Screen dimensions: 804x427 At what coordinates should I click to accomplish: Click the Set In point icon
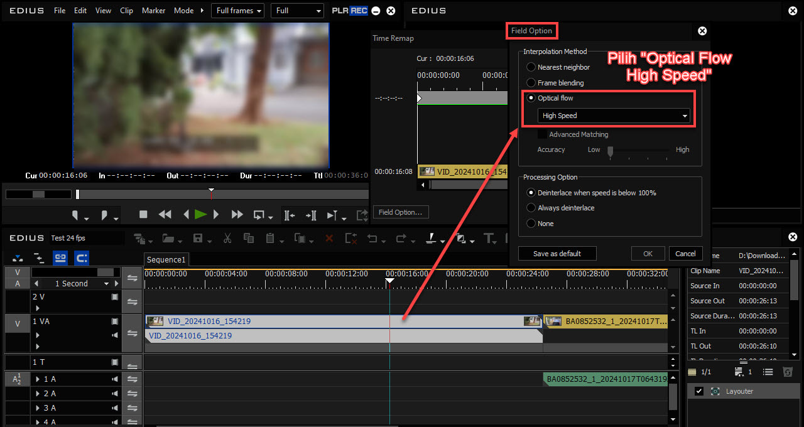(x=76, y=215)
